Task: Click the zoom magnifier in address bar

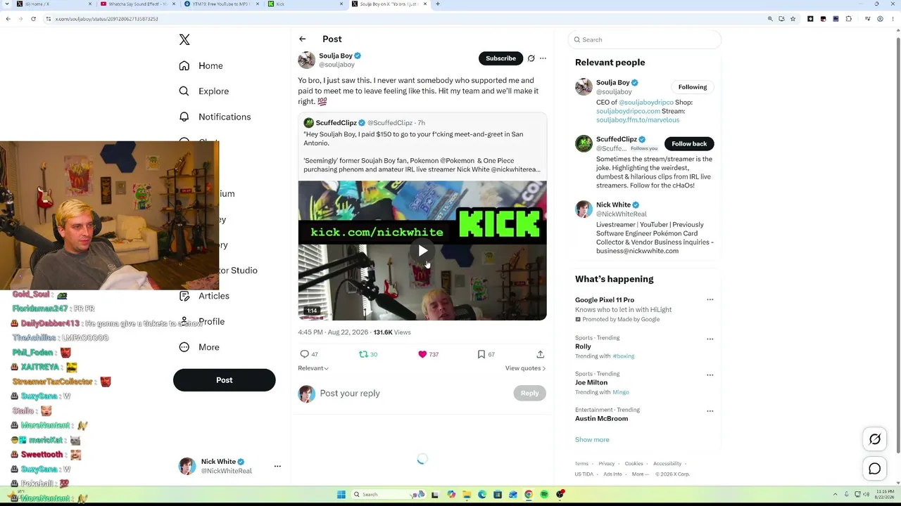Action: (770, 19)
